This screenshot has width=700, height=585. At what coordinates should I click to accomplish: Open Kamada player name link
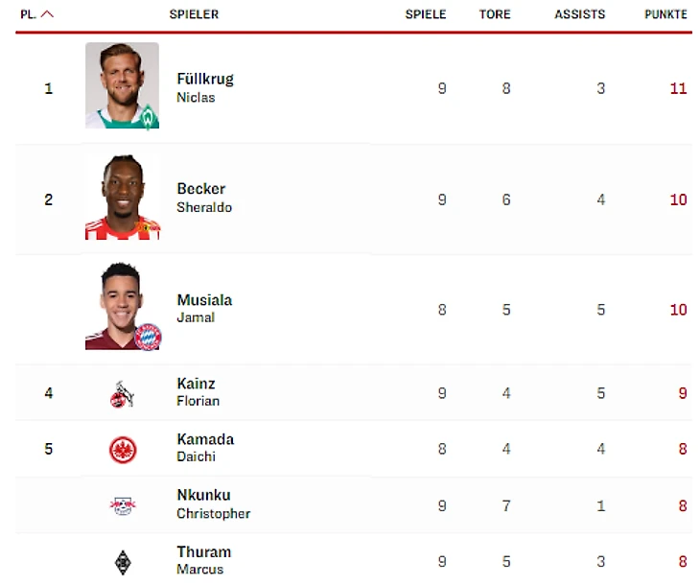click(205, 439)
